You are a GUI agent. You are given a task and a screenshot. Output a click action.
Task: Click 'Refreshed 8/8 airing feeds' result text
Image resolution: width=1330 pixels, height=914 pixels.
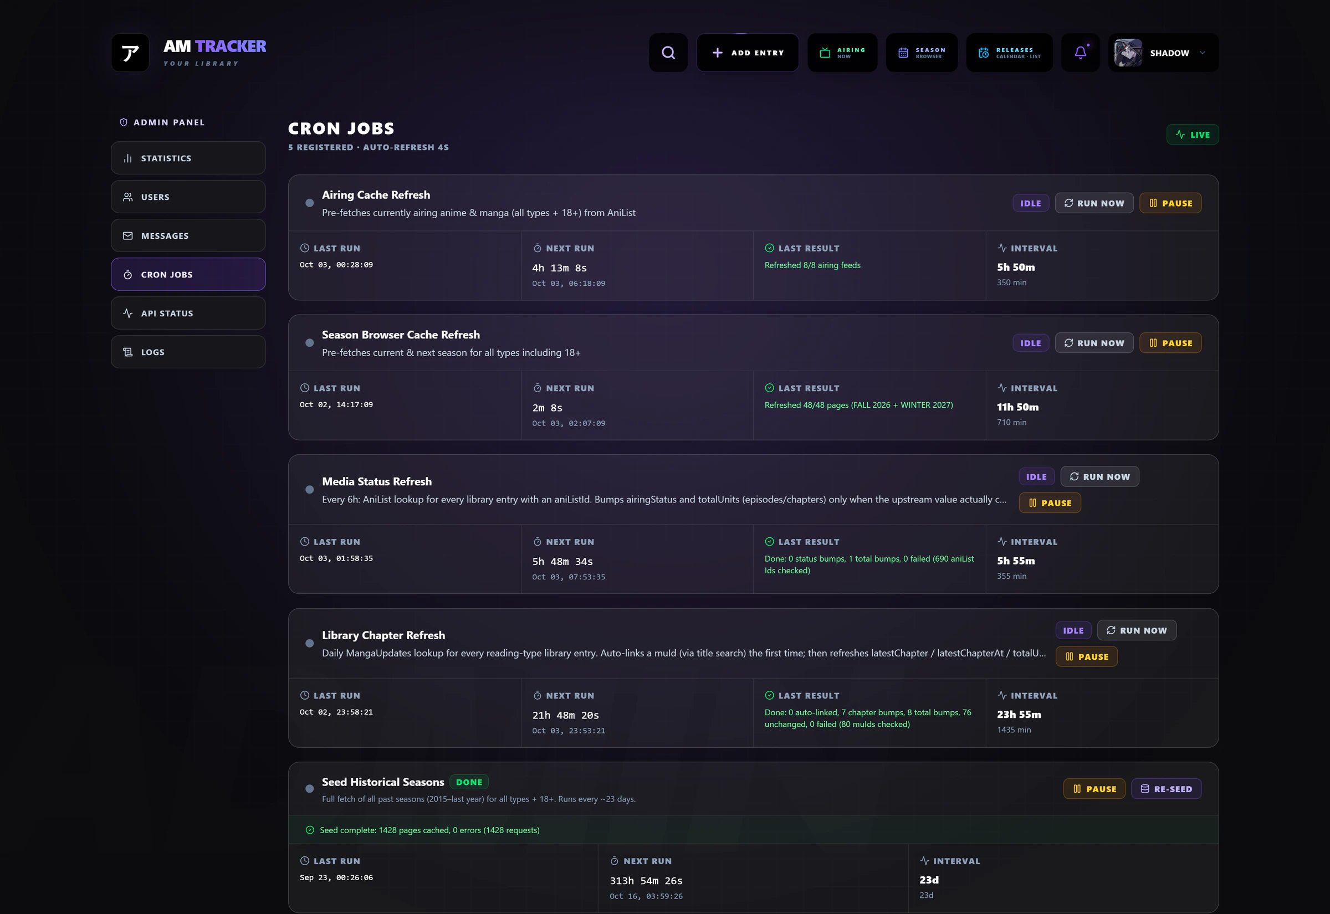812,265
